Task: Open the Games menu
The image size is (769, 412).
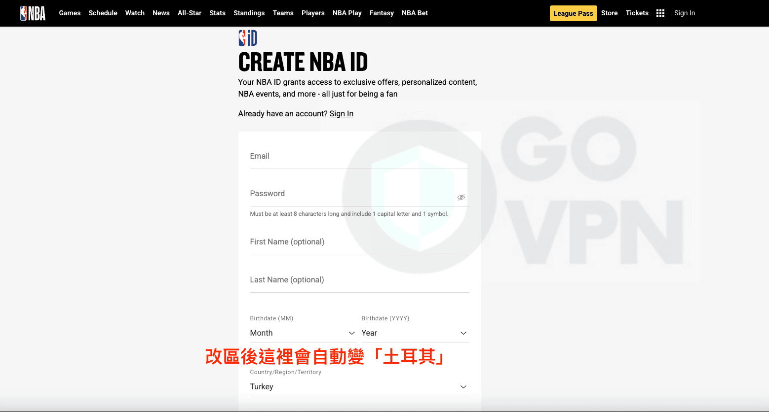Action: tap(70, 13)
